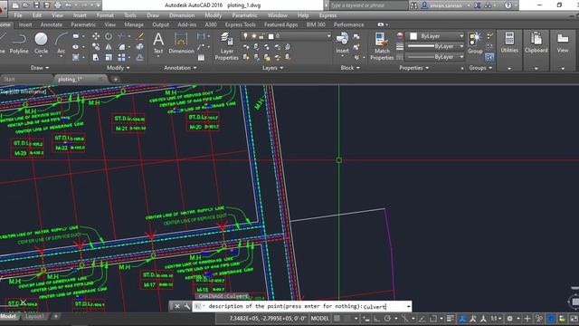The width and height of the screenshot is (579, 326).
Task: Expand the Draw panel
Action: (x=40, y=68)
